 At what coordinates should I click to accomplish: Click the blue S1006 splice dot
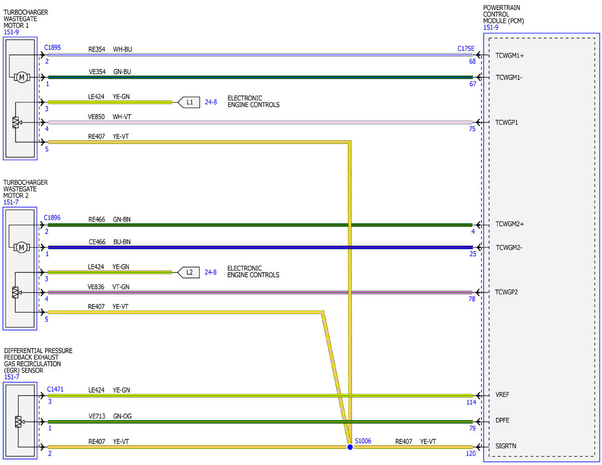click(350, 446)
